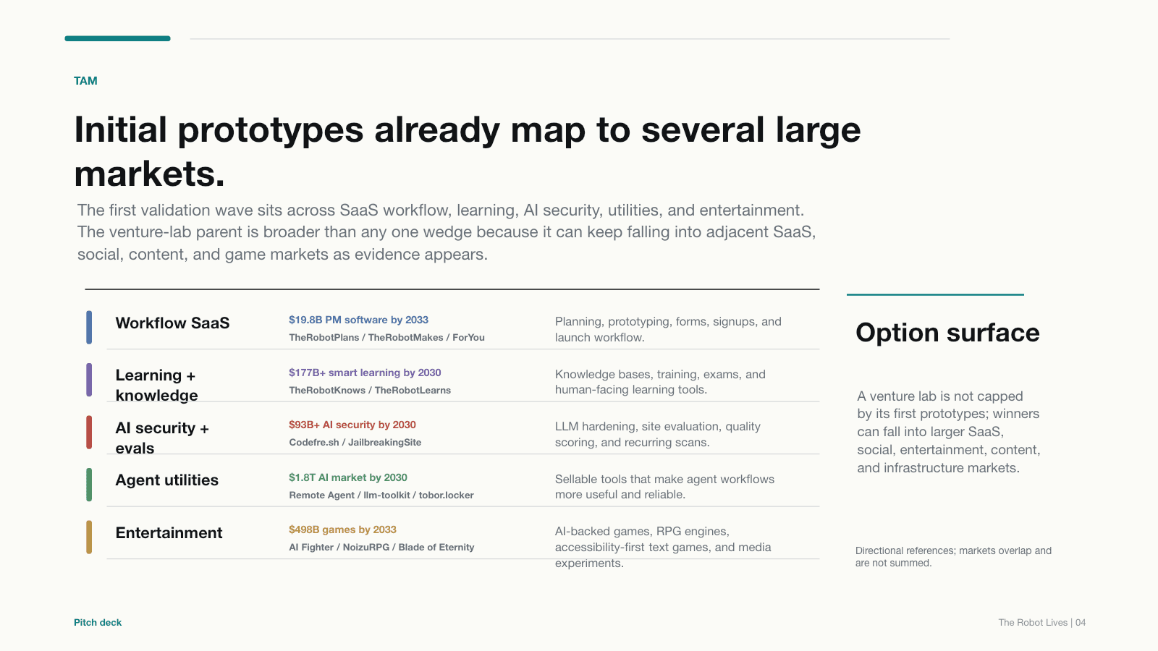Viewport: 1158px width, 651px height.
Task: Select the Workflow SaaS row title
Action: (172, 323)
